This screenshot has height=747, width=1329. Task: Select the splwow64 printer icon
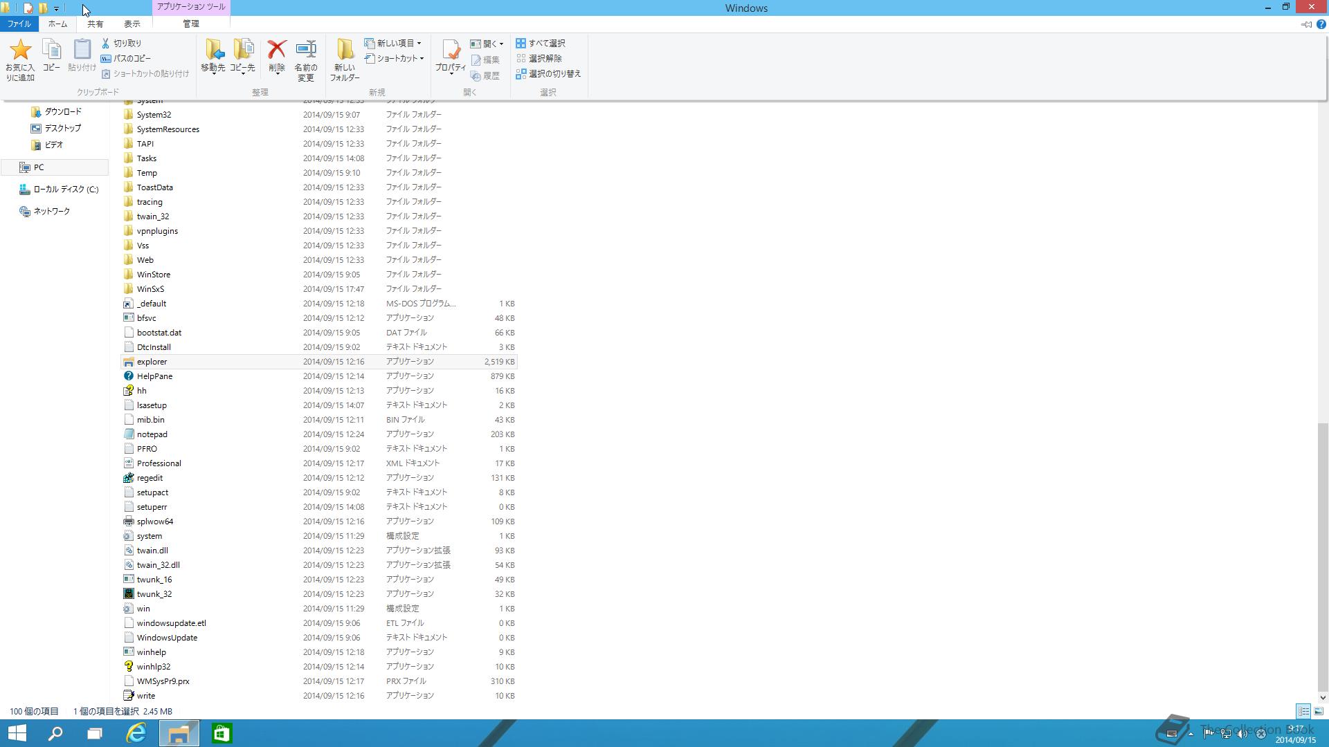pos(128,522)
